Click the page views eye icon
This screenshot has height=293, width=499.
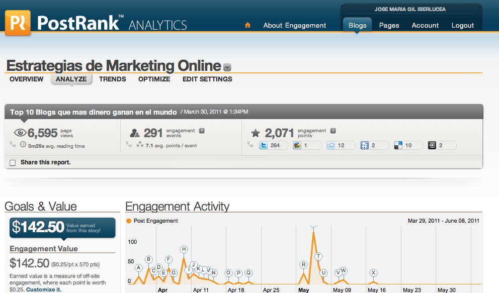point(20,132)
